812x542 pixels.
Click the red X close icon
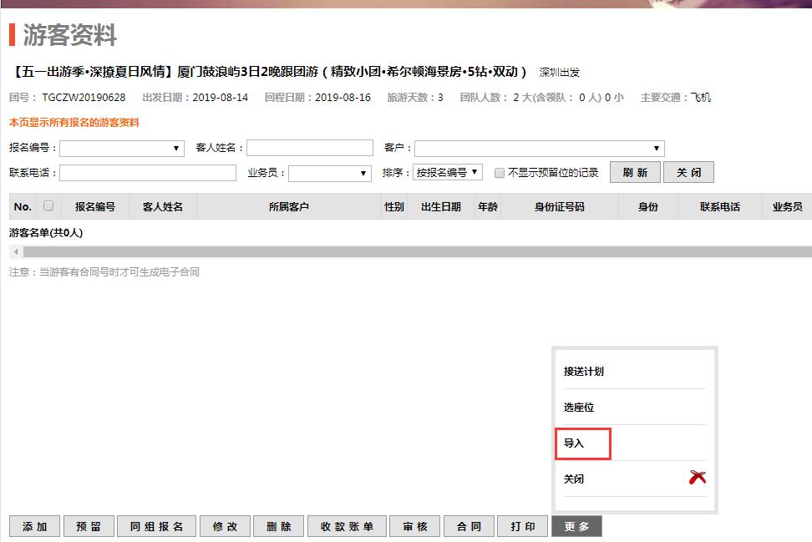698,478
